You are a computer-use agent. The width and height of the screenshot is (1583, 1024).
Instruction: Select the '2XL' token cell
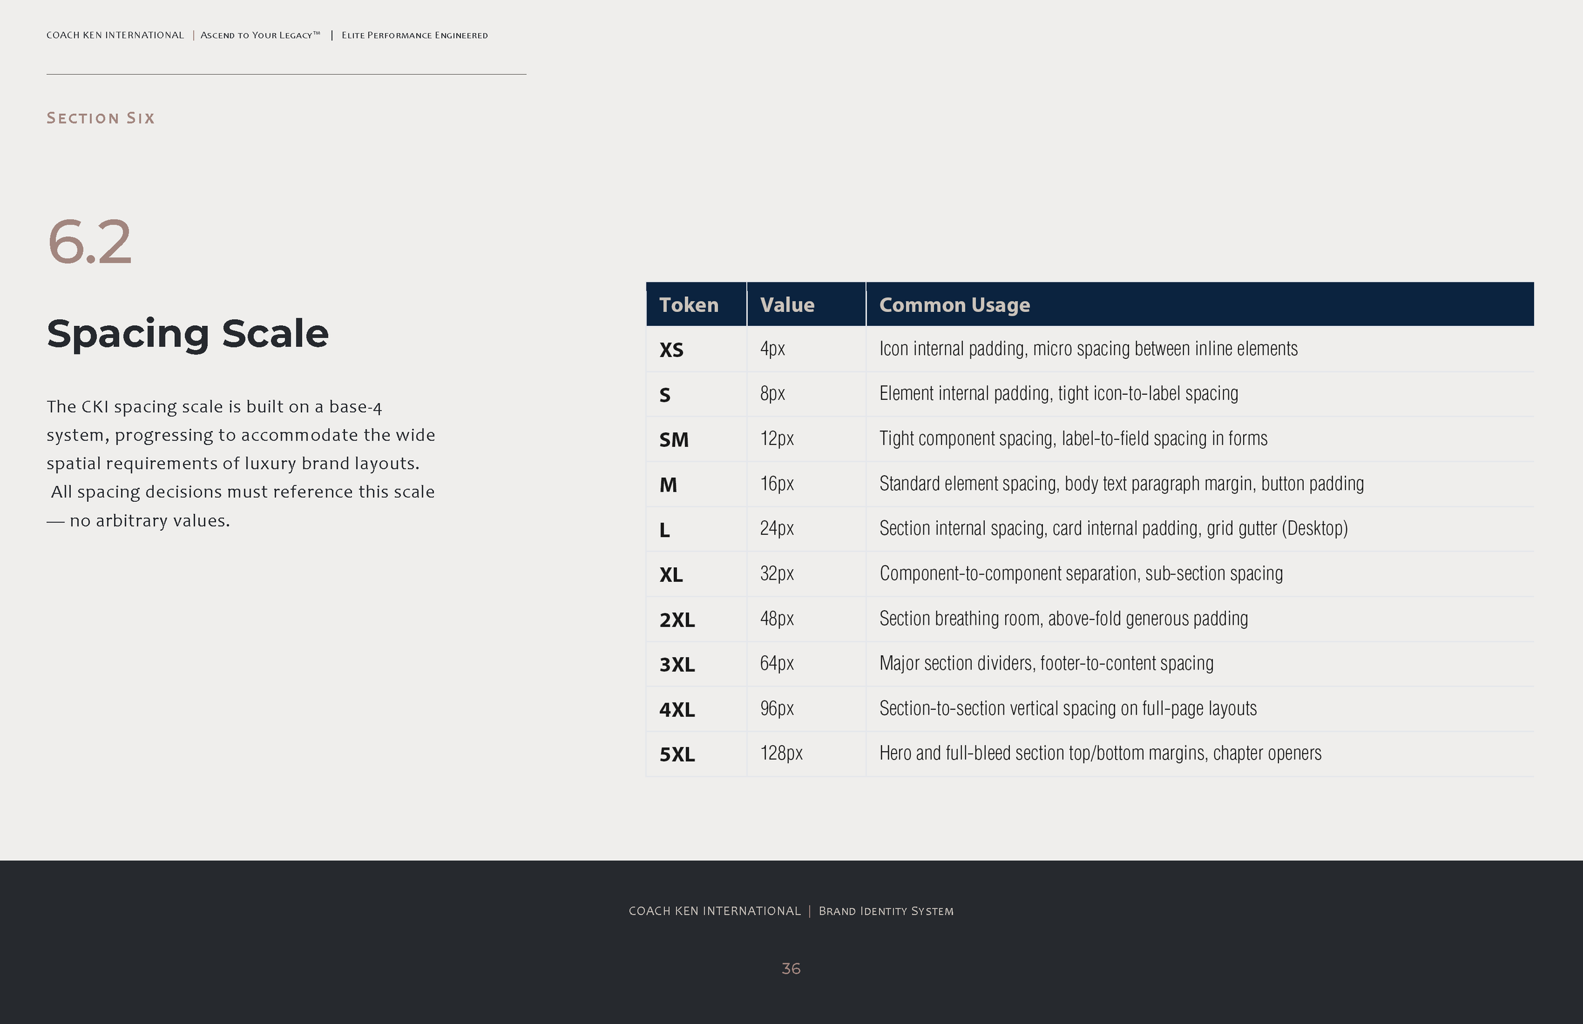click(x=696, y=620)
